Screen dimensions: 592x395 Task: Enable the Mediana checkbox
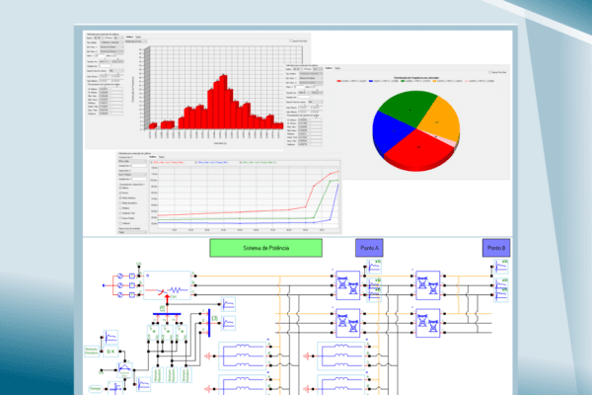(120, 208)
